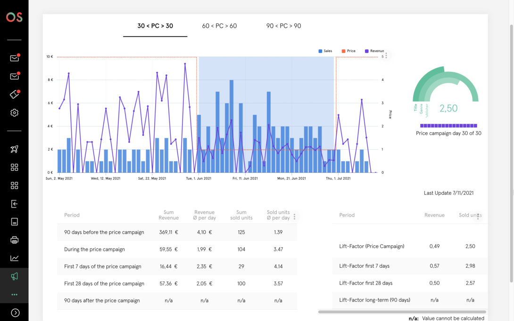514x321 pixels.
Task: Open three-dot menu beside Sold units Ø per day
Action: pos(295,217)
